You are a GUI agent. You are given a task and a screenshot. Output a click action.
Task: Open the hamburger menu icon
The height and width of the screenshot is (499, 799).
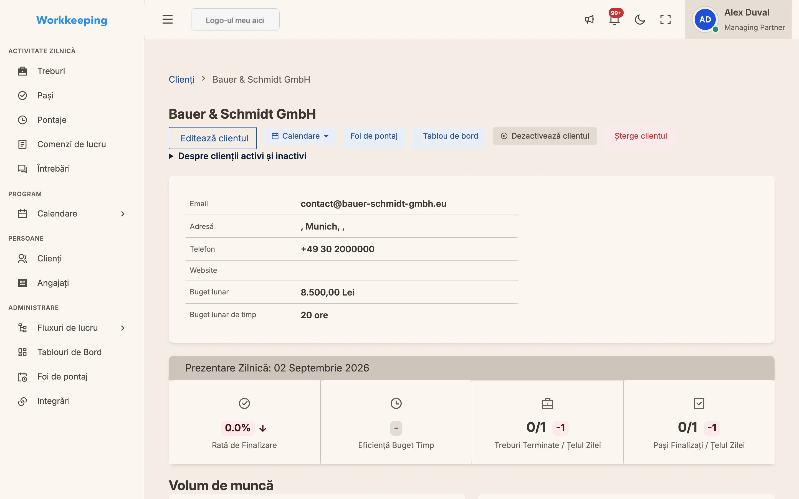point(167,19)
